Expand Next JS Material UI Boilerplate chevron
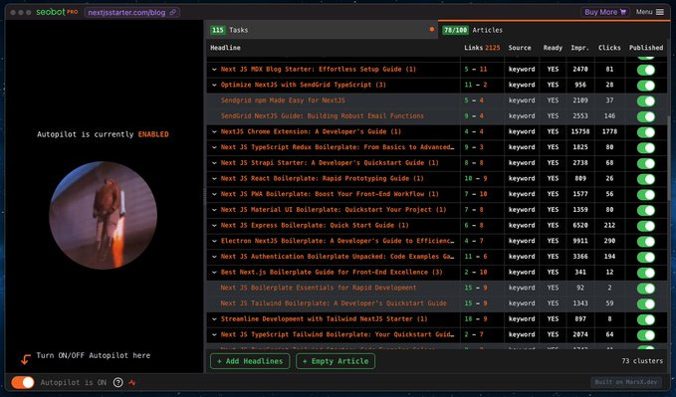 (214, 210)
